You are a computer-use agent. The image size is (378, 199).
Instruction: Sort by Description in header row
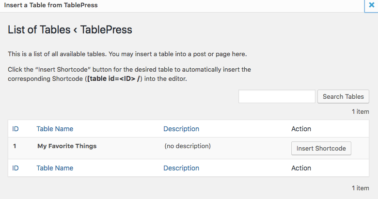(x=181, y=129)
